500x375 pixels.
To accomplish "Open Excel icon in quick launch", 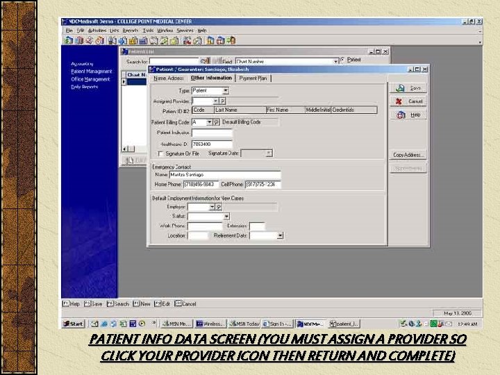I will coord(123,324).
